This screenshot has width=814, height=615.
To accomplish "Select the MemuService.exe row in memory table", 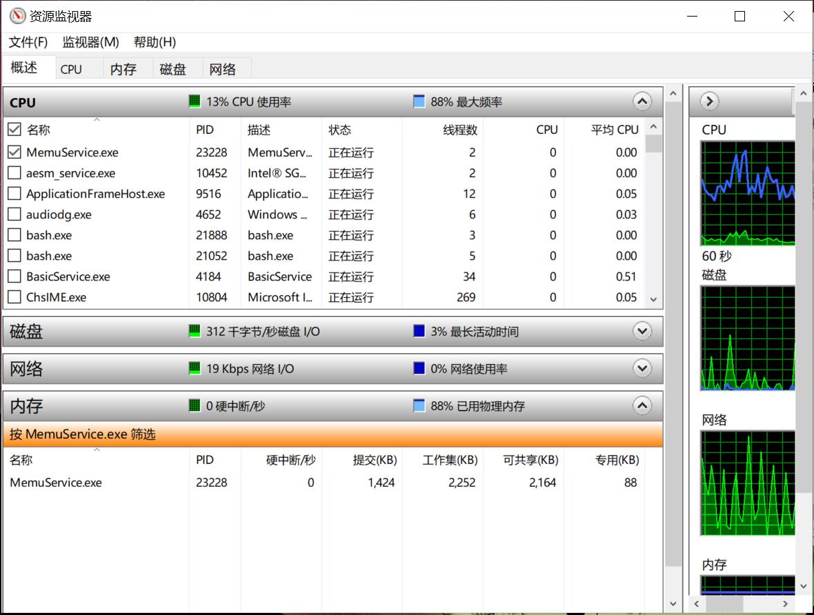I will pyautogui.click(x=56, y=483).
